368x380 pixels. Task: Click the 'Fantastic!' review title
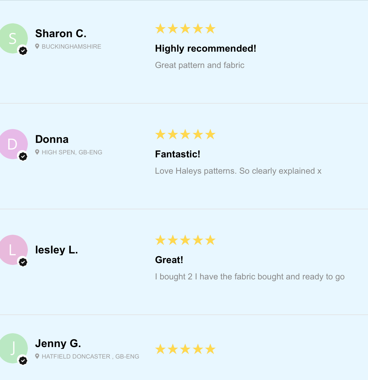pyautogui.click(x=178, y=154)
